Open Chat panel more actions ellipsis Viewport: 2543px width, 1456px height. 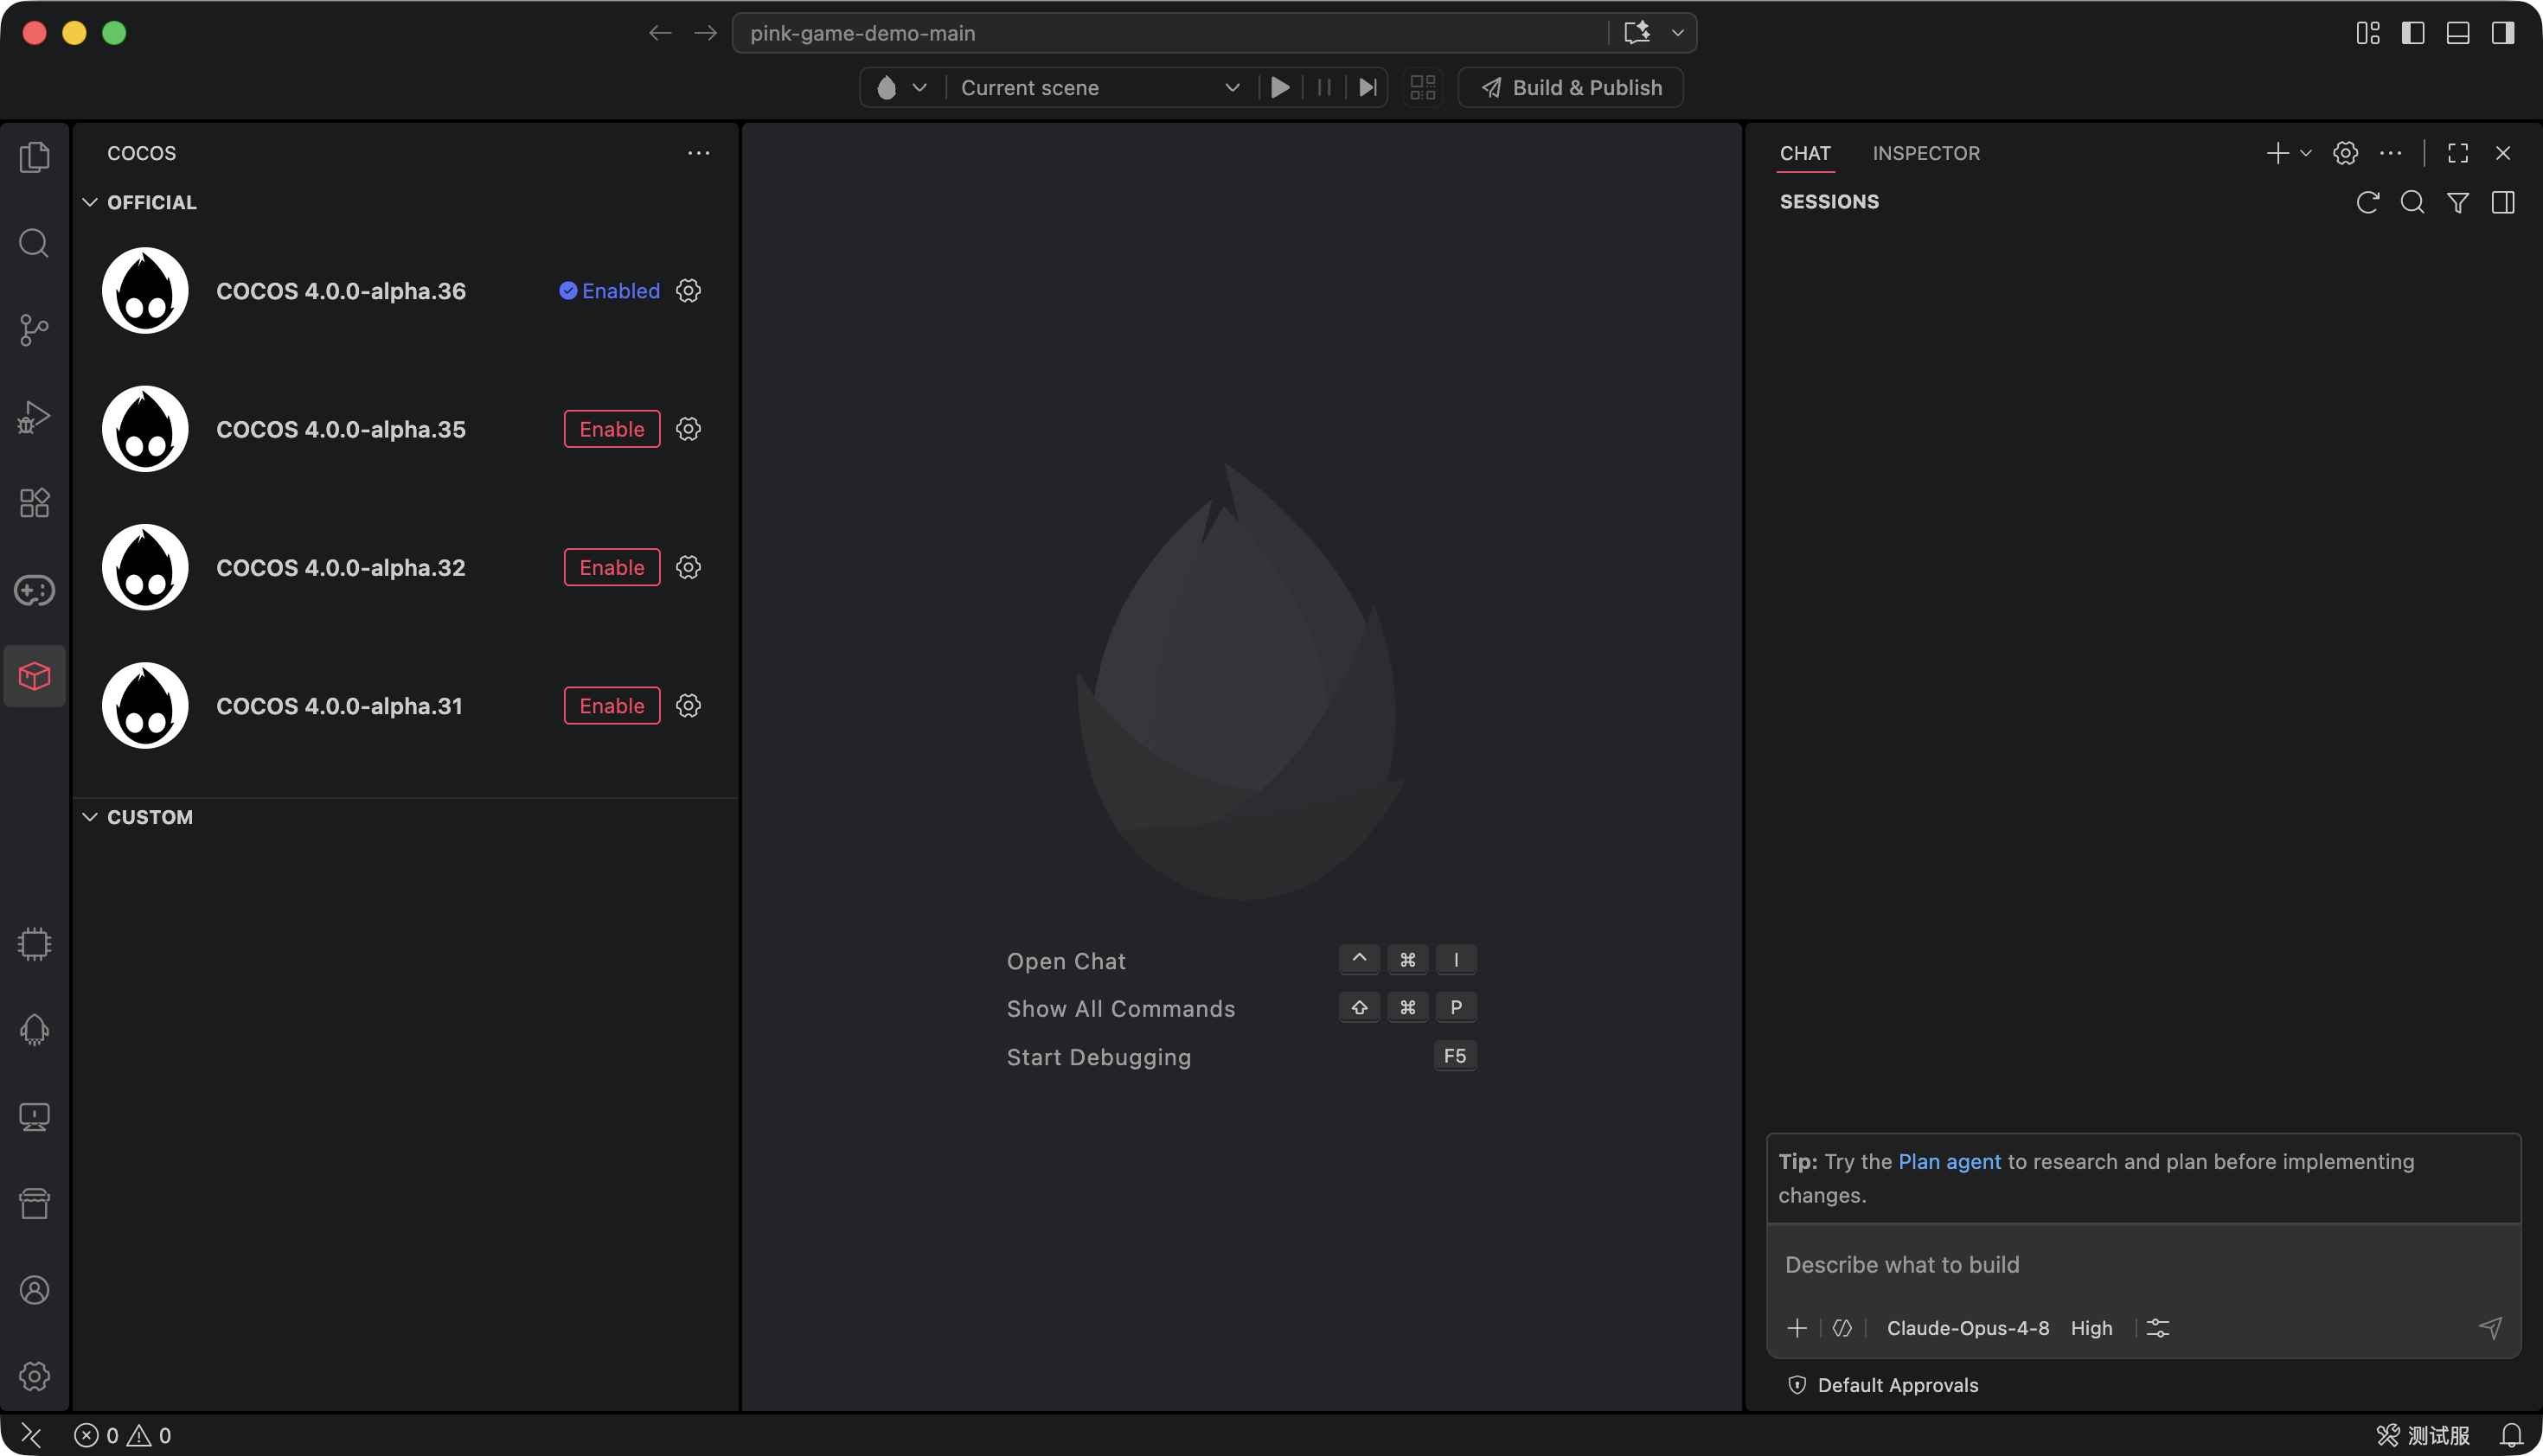(x=2390, y=153)
